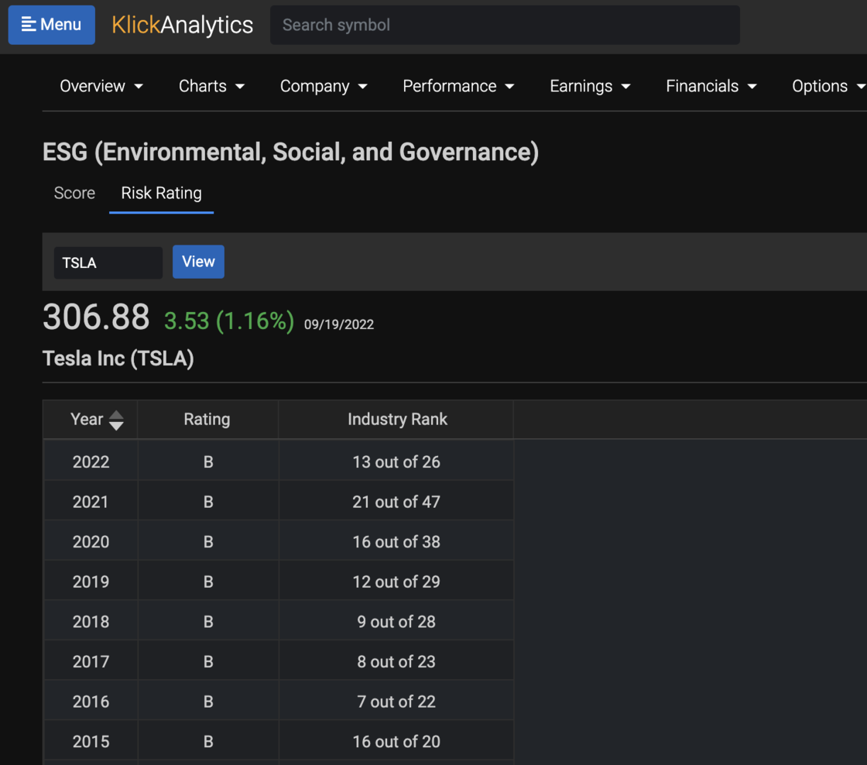Open the Company dropdown menu

click(x=324, y=86)
